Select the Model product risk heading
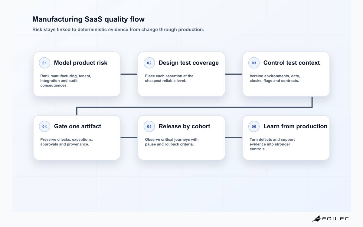The height and width of the screenshot is (227, 363). coord(80,63)
